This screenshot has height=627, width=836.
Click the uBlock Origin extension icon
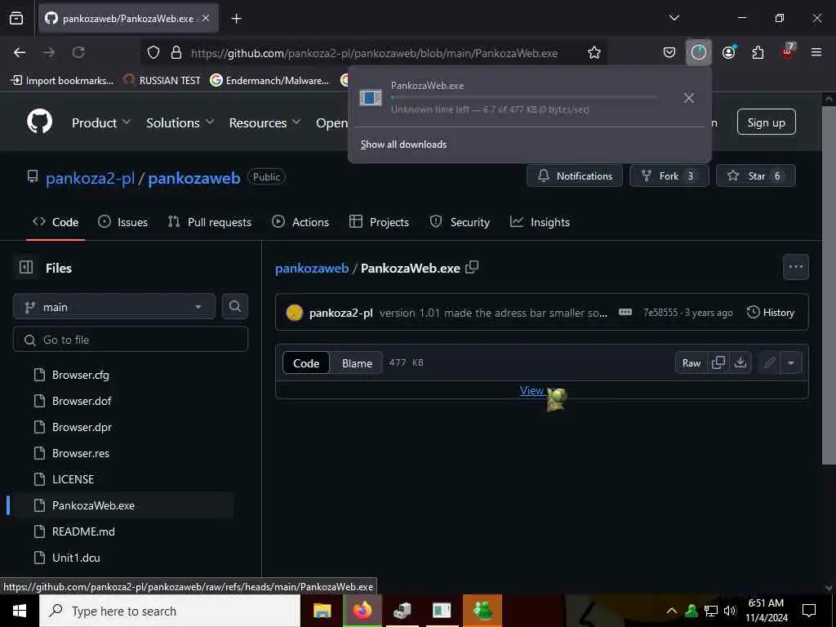click(x=788, y=51)
